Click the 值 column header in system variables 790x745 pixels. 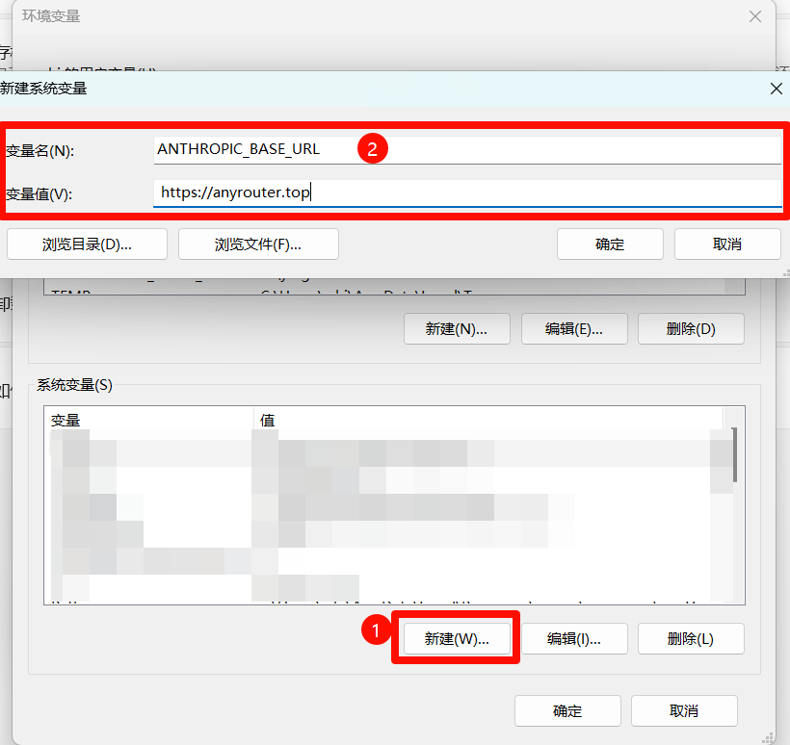point(488,420)
